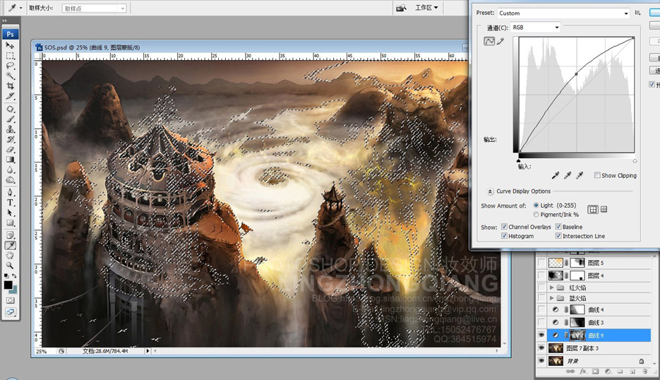This screenshot has height=380, width=660.
Task: Link layers using chain icon
Action: coord(570,372)
